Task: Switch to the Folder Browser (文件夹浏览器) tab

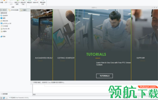Action: [x=14, y=10]
